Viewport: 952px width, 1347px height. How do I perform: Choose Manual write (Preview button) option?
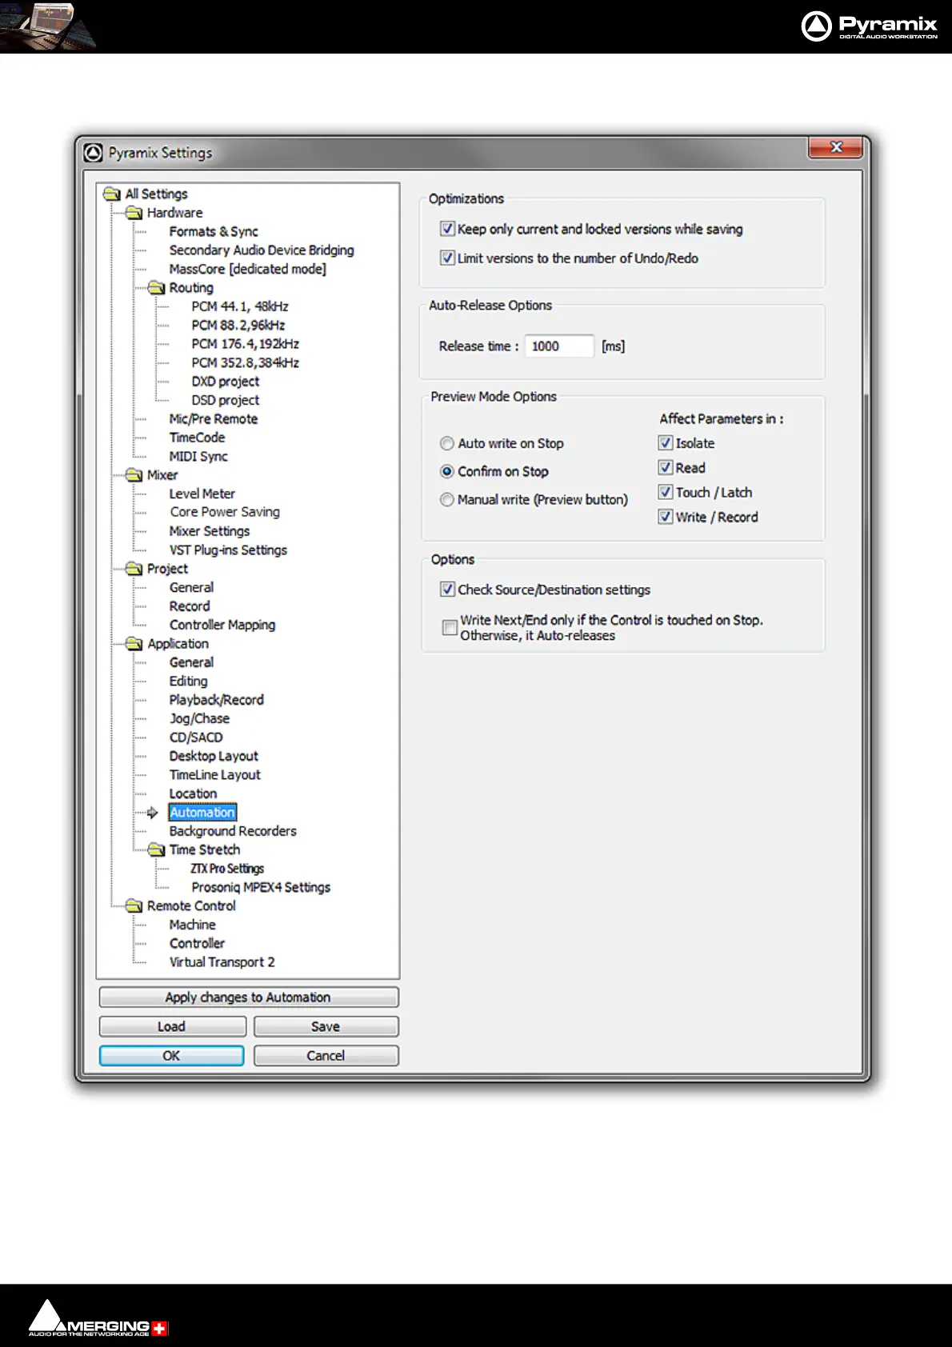click(x=447, y=499)
